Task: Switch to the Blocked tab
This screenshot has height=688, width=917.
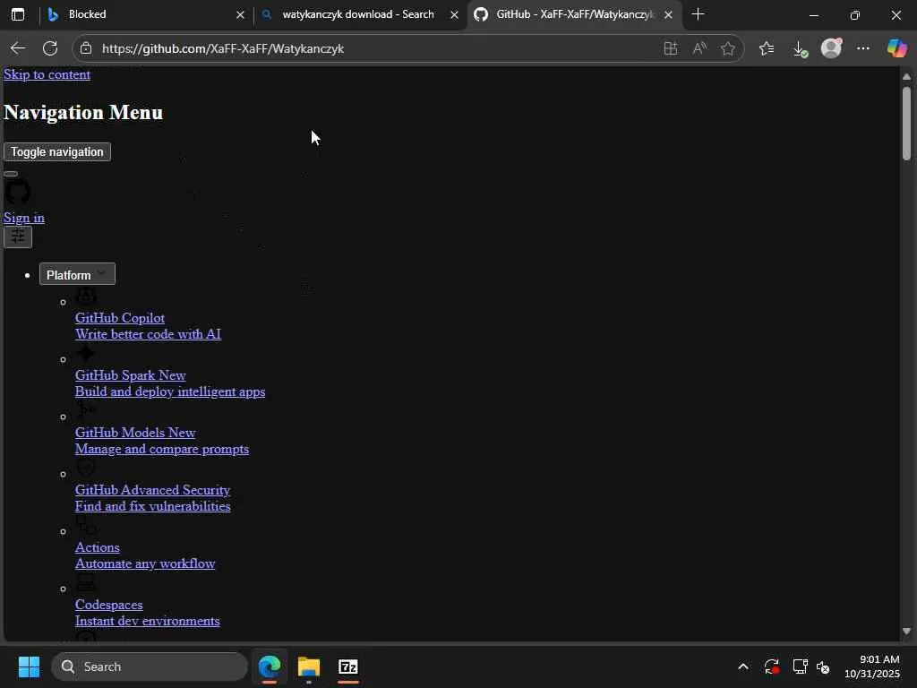Action: point(146,14)
